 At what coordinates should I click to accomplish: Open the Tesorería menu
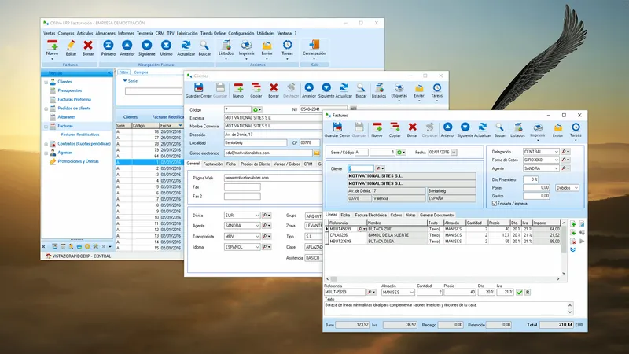(145, 33)
